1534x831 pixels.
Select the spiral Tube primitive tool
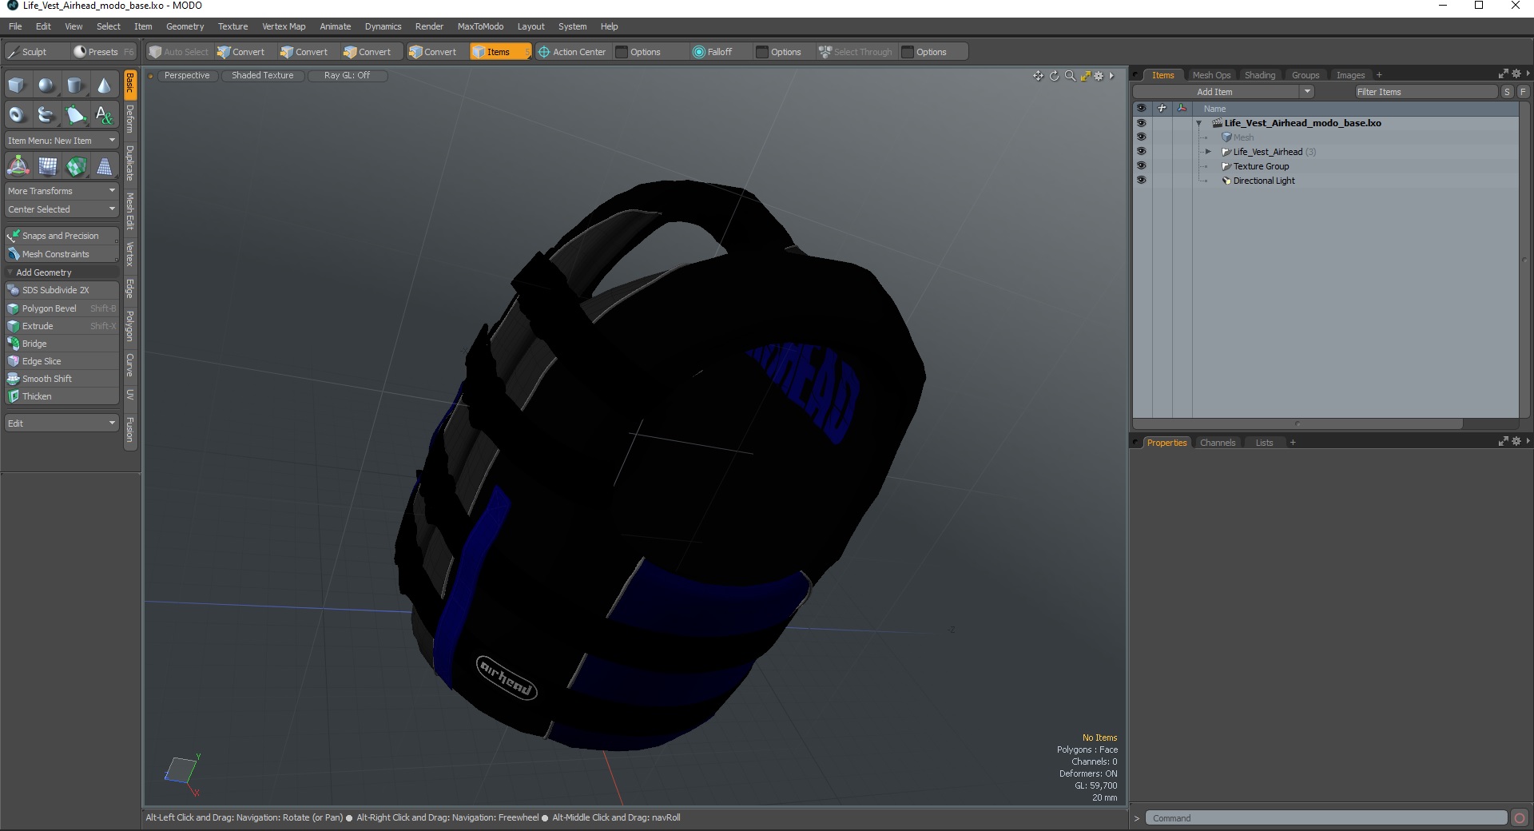pyautogui.click(x=46, y=115)
